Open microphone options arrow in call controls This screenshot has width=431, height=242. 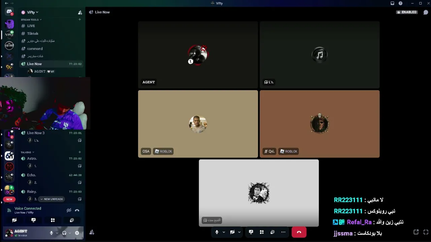[224, 232]
